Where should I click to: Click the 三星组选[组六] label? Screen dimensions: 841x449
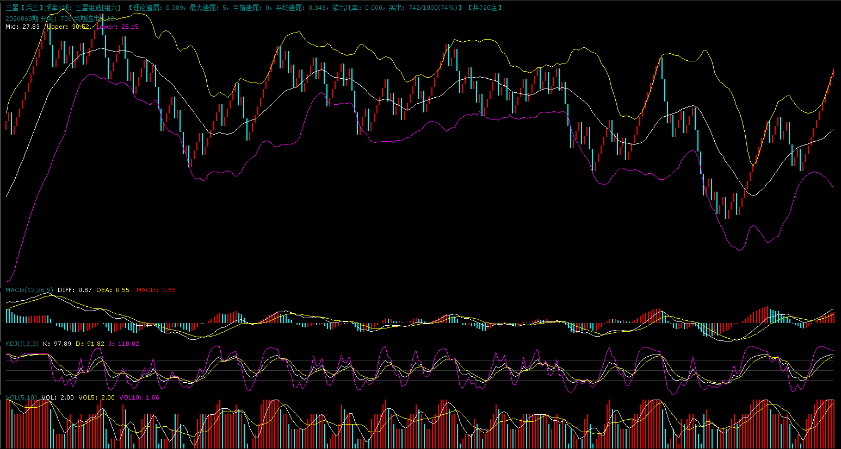pos(98,8)
